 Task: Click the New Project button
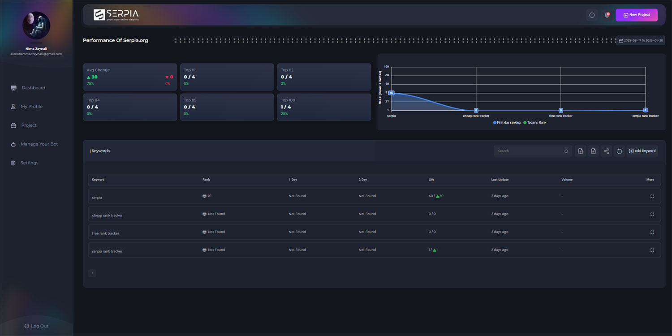point(636,15)
